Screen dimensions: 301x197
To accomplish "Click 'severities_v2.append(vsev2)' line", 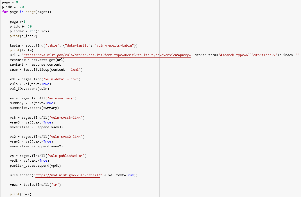I will coord(36,146).
